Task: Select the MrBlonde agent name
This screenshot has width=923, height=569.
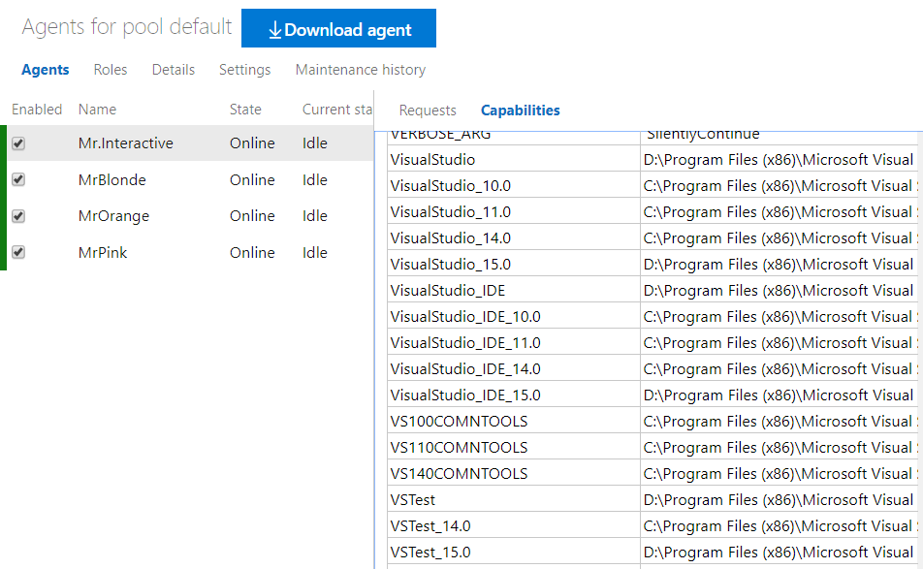Action: [x=111, y=179]
